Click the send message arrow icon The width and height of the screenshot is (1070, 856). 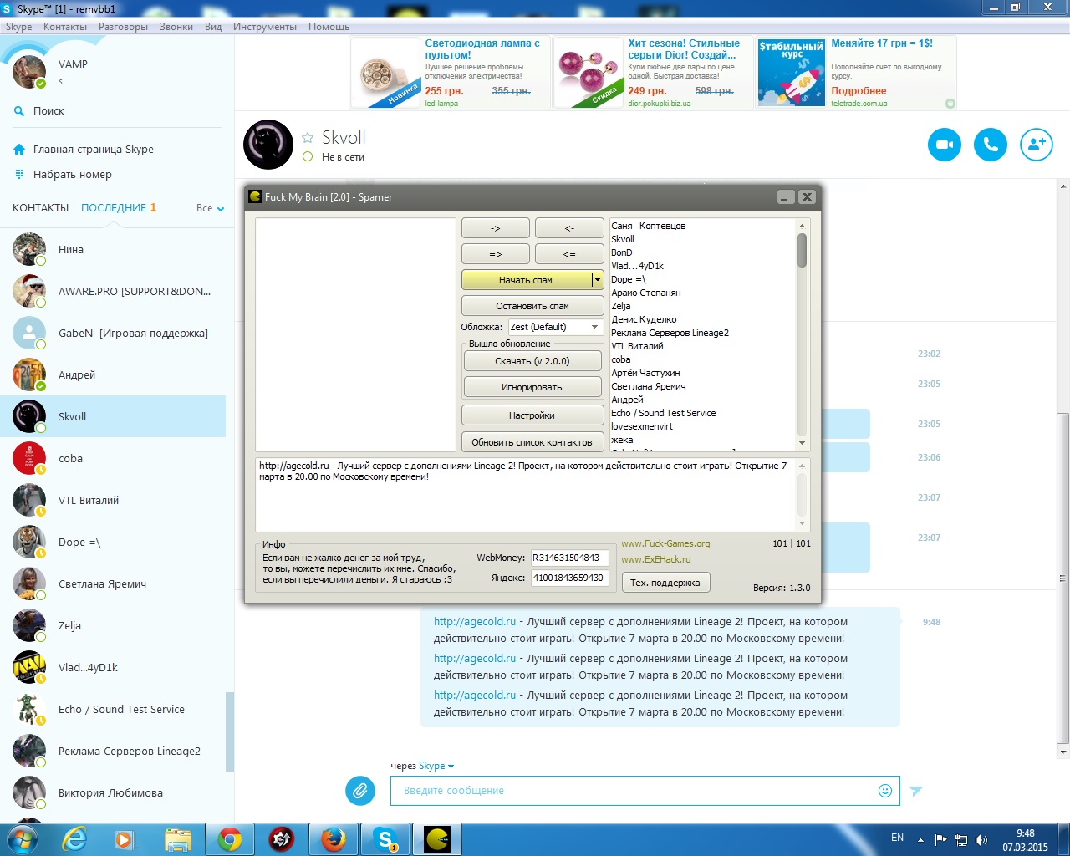pyautogui.click(x=916, y=791)
